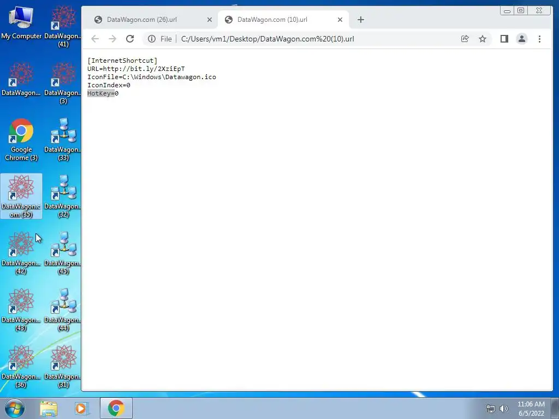Go back to previous page
The width and height of the screenshot is (559, 419).
[95, 39]
